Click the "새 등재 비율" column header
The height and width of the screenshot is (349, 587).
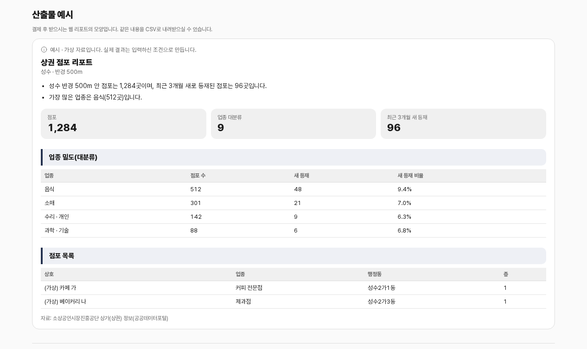click(410, 176)
